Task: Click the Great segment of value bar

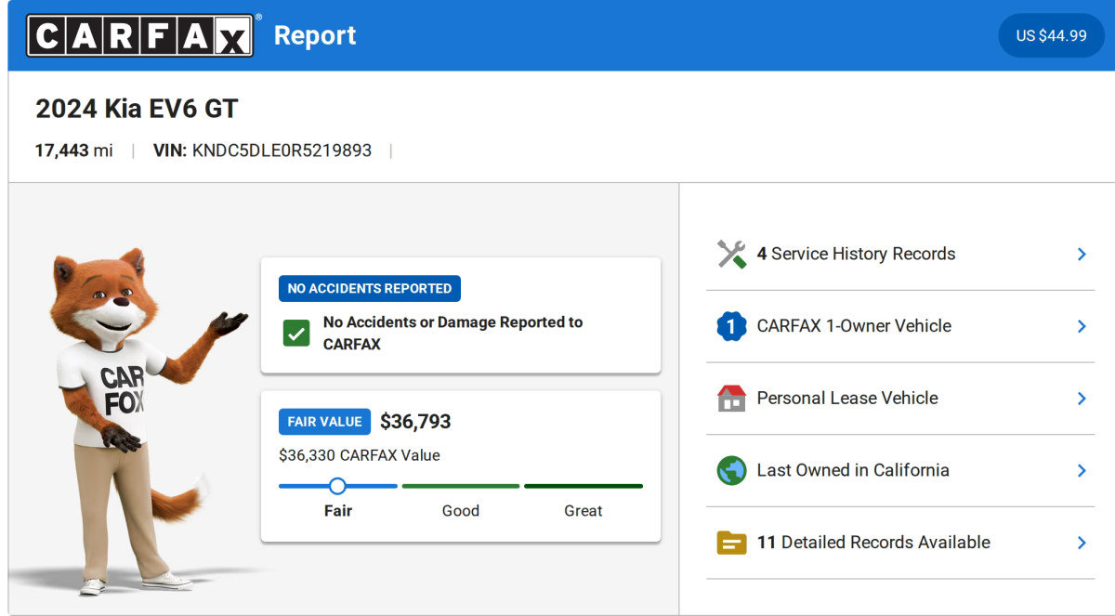Action: point(584,486)
